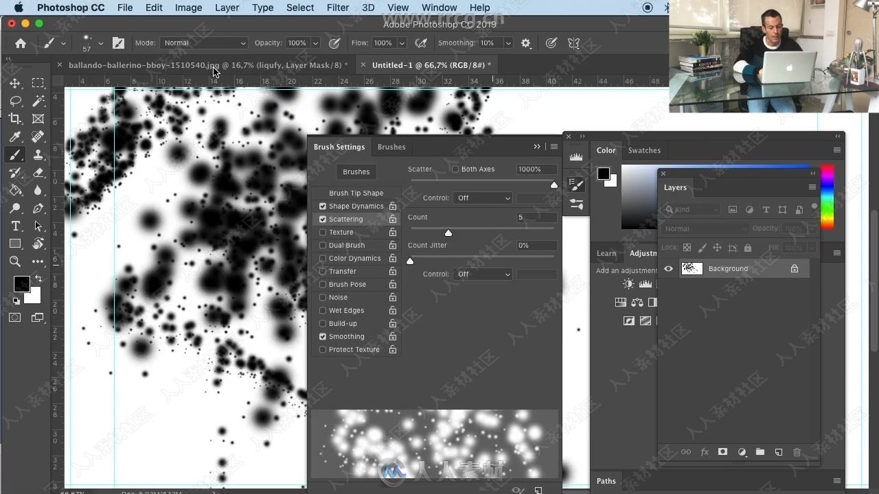The width and height of the screenshot is (879, 494).
Task: Open the Layer menu
Action: (227, 8)
